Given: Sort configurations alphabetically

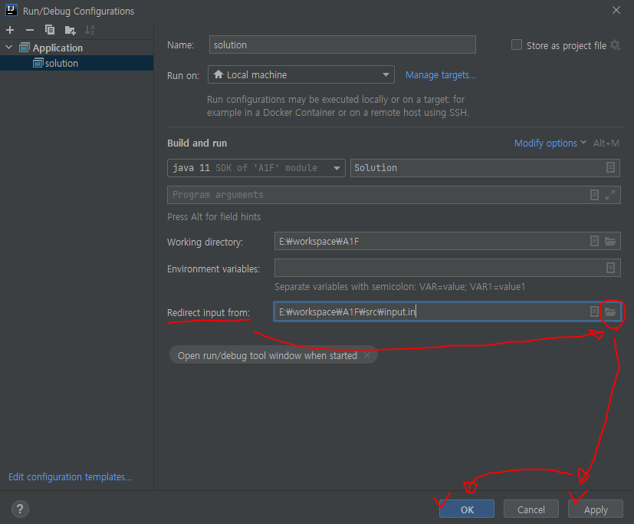Looking at the screenshot, I should (90, 30).
